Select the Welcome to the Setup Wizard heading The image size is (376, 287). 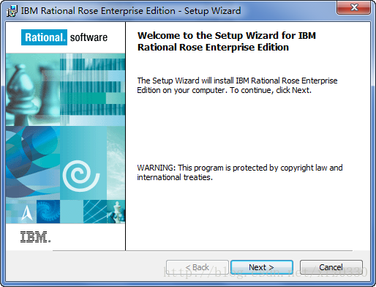[227, 41]
